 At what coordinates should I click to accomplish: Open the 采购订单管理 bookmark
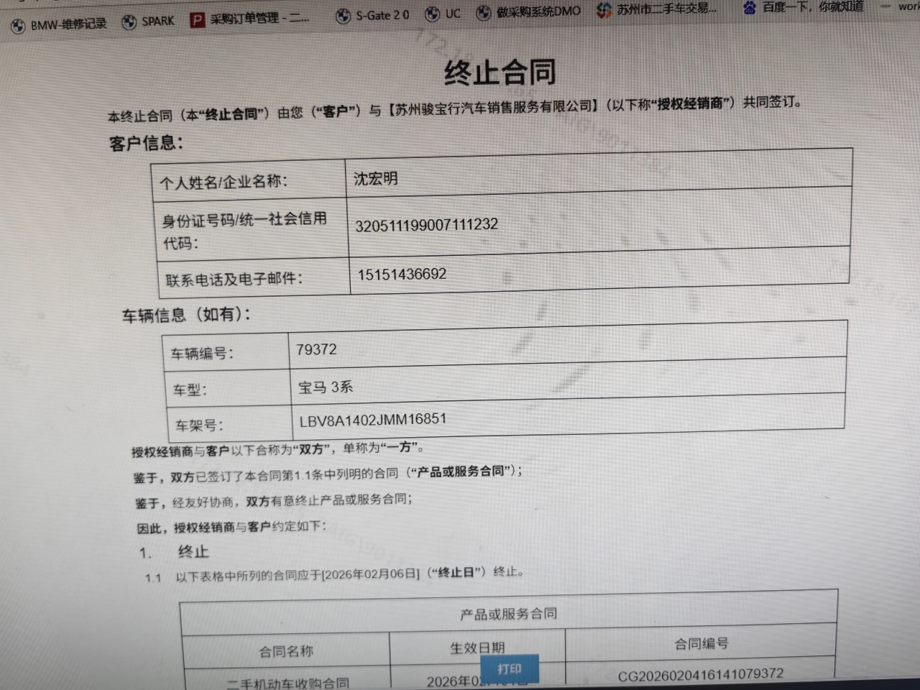[x=251, y=19]
